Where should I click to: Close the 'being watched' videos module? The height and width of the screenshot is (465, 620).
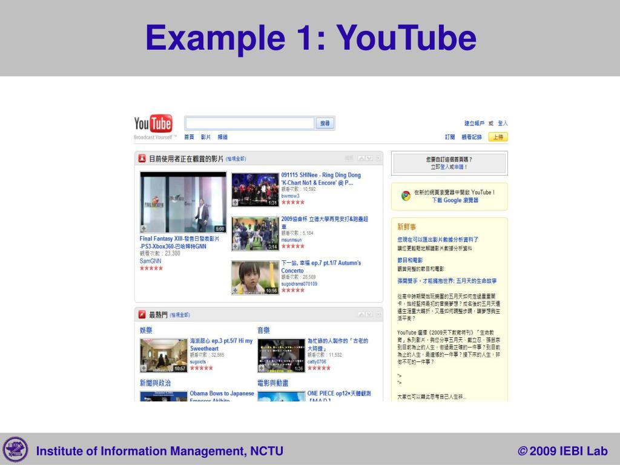point(378,158)
